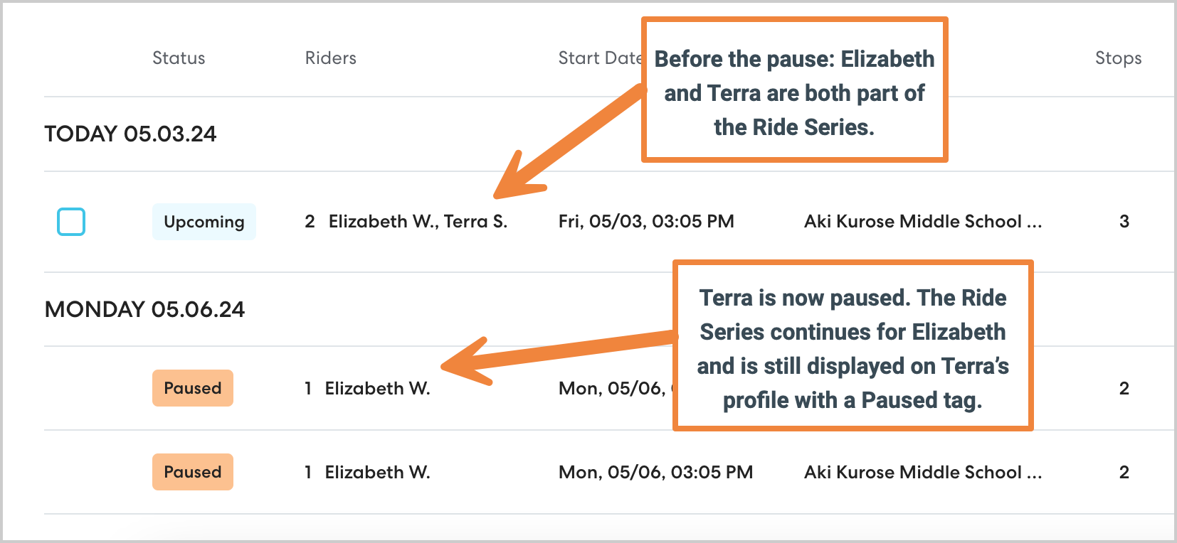
Task: Open Aki Kurose Middle School in last row
Action: pos(922,472)
